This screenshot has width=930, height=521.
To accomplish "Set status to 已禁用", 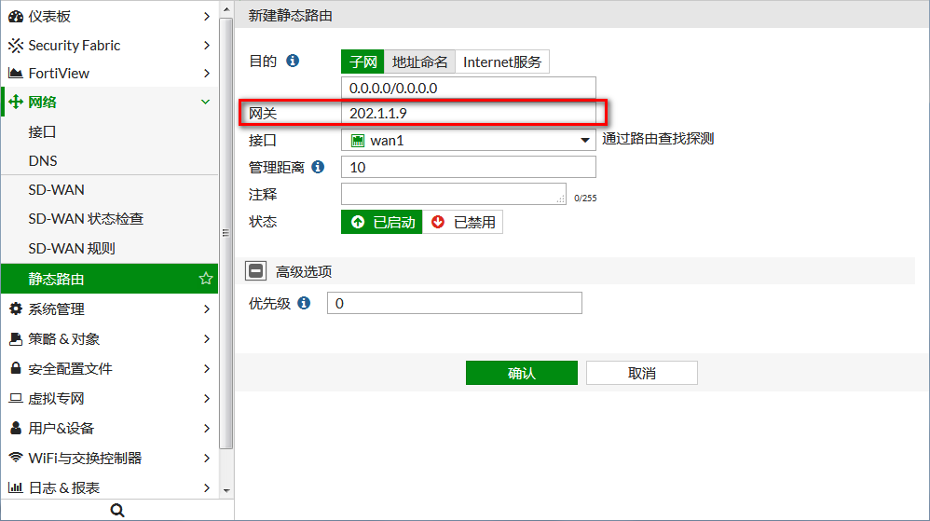I will coord(463,222).
